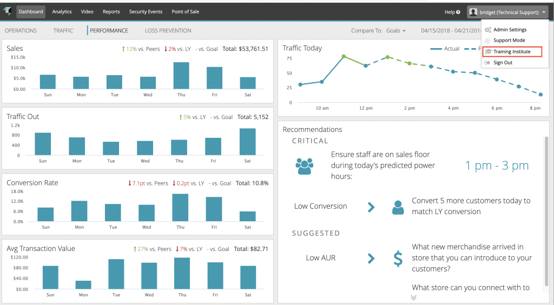Switch to the Loss Prevention tab
554x305 pixels.
pyautogui.click(x=168, y=31)
